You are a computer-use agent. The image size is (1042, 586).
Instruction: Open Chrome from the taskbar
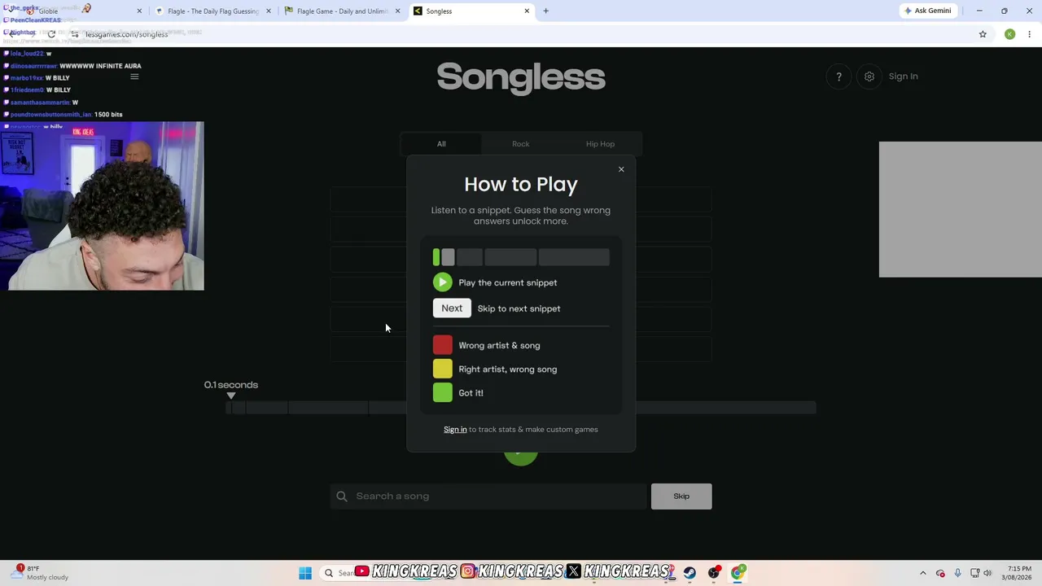click(738, 573)
